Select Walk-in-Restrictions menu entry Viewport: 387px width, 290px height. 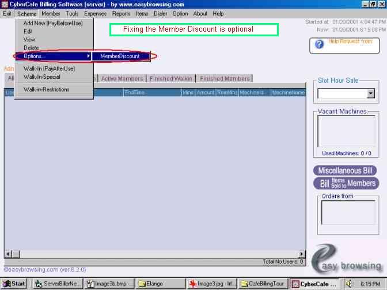(x=46, y=89)
